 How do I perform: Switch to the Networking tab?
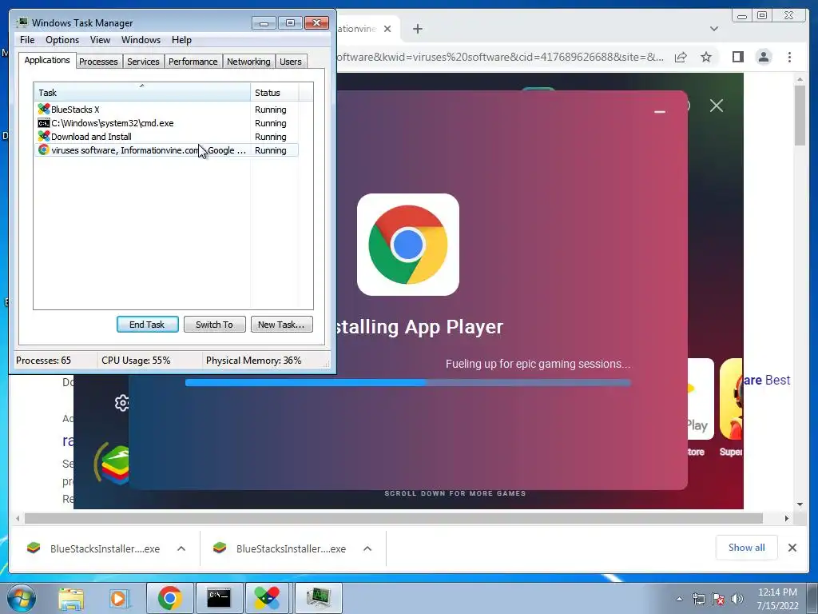[x=248, y=62]
